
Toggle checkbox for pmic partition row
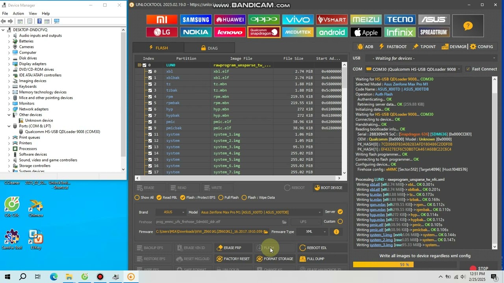click(150, 122)
